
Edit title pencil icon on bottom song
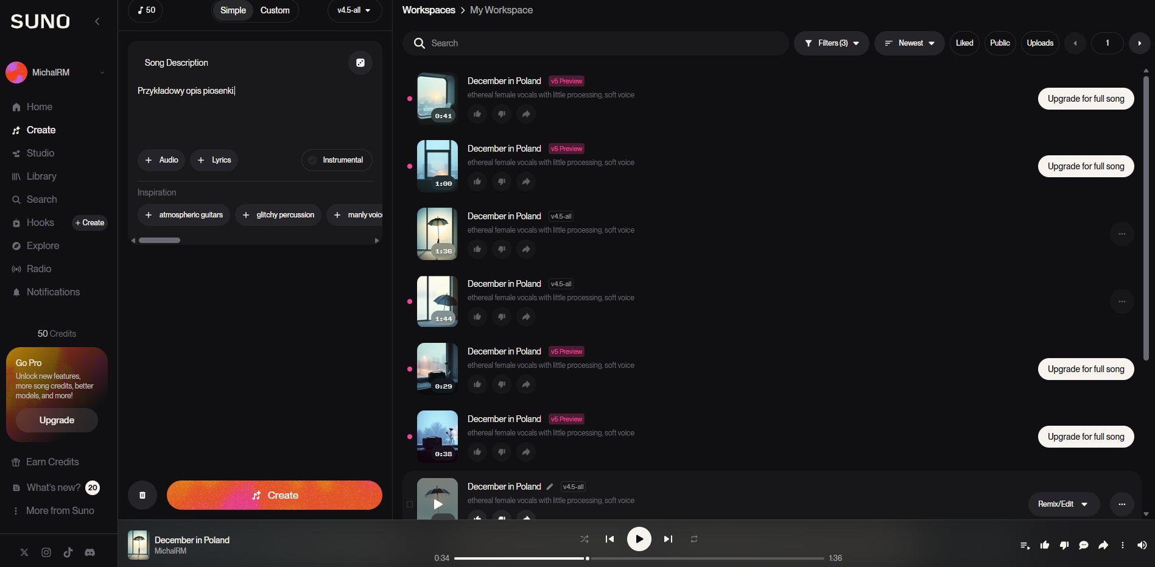coord(550,487)
